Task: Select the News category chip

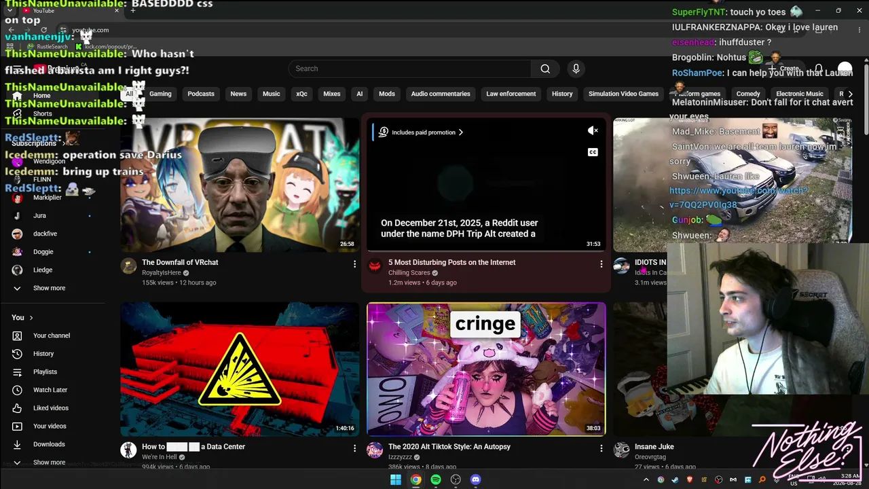Action: [x=238, y=94]
